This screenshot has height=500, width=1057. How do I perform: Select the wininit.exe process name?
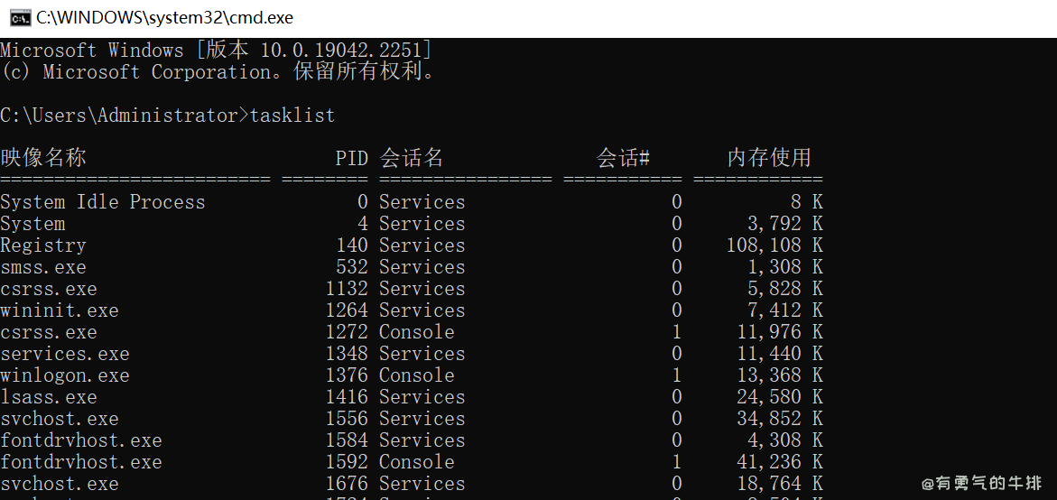click(60, 310)
